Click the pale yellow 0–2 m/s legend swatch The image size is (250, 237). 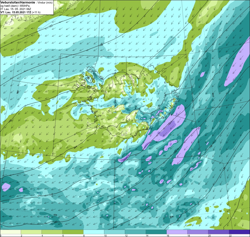tap(10, 232)
